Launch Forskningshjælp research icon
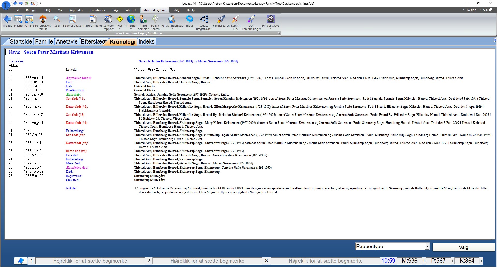 172,19
